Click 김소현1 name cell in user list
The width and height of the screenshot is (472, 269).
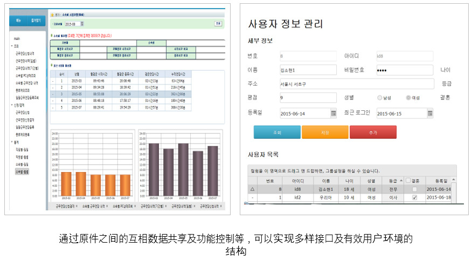tap(325, 189)
